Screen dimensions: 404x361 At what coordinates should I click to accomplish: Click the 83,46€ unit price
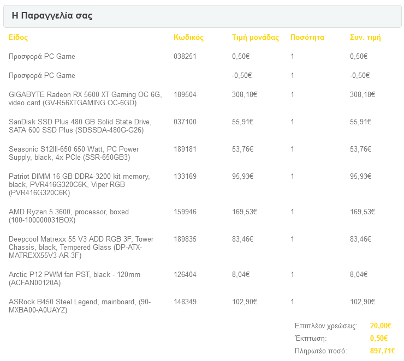243,239
